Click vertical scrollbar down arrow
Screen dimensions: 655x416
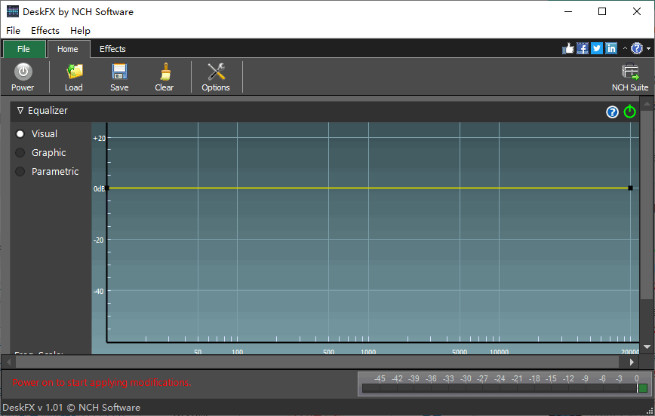coord(647,347)
